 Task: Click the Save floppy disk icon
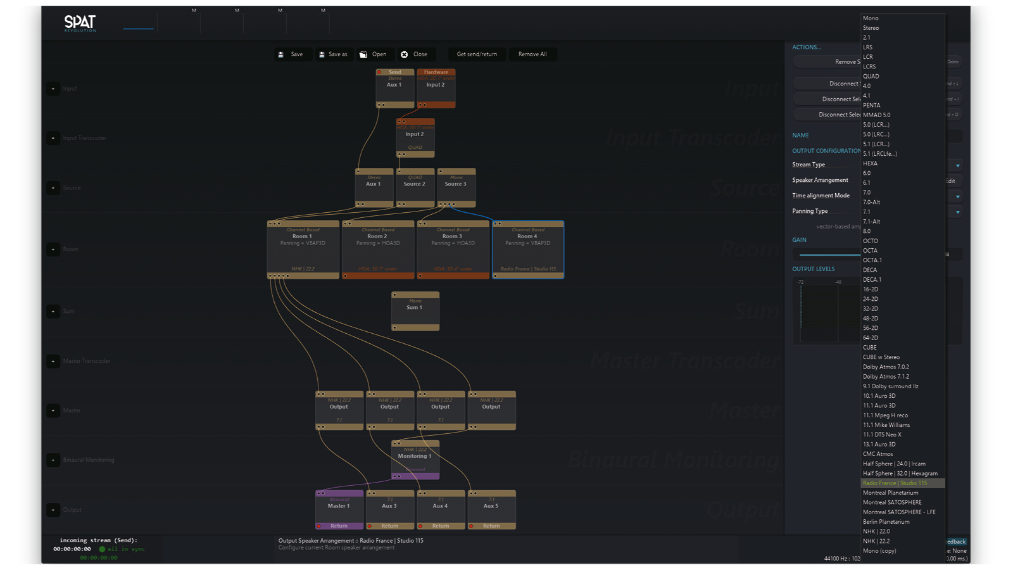[281, 54]
